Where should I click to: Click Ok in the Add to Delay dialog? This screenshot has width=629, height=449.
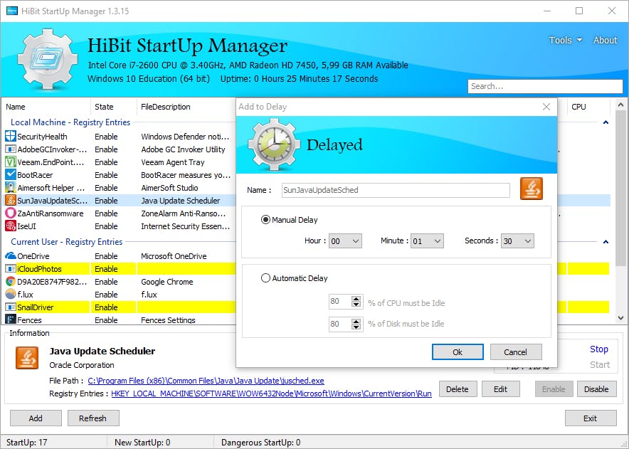coord(458,352)
